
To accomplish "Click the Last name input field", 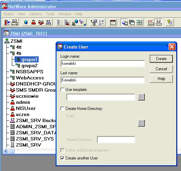I will (x=103, y=80).
